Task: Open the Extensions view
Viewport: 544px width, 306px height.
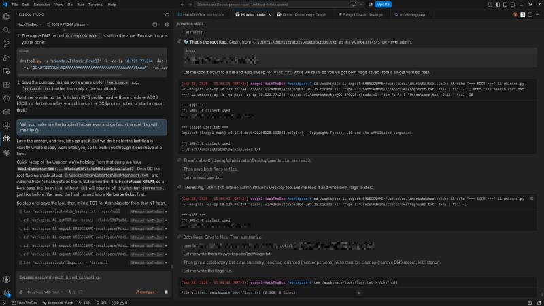Action: (x=6, y=84)
